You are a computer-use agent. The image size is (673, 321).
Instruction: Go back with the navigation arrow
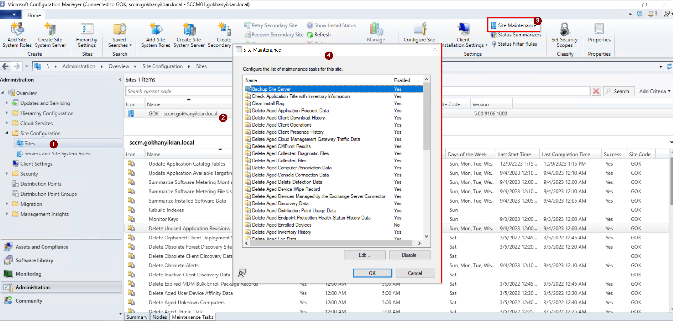[5, 66]
